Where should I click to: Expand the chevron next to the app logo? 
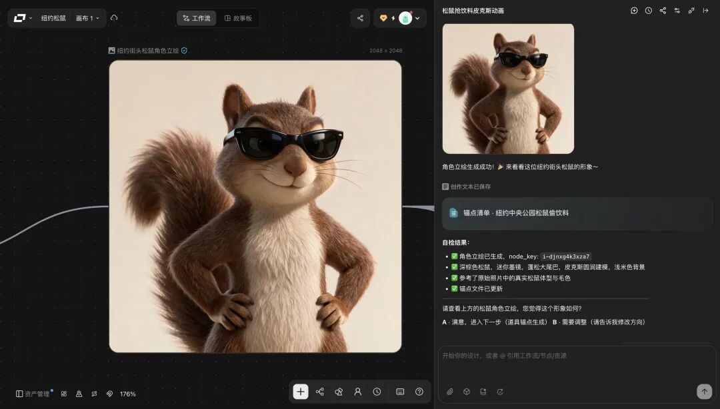(31, 19)
